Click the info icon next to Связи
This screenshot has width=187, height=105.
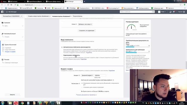[x=76, y=24]
